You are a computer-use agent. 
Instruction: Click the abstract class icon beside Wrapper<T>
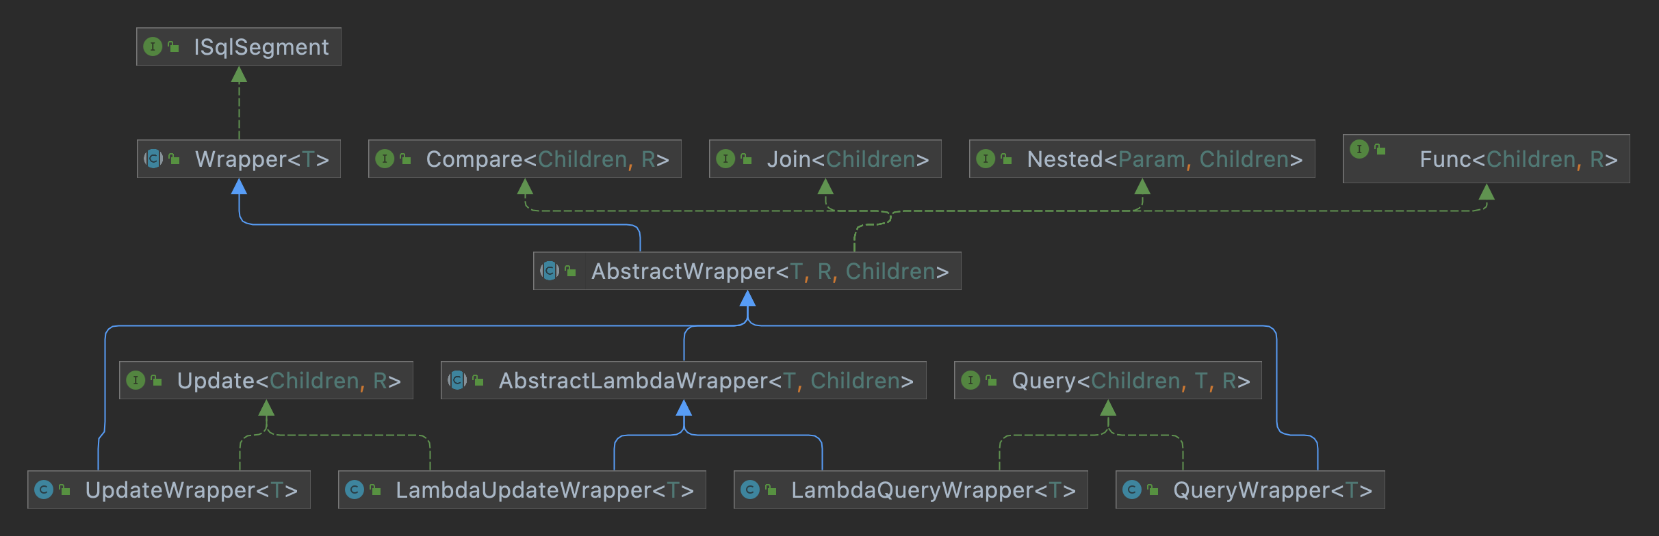(153, 159)
